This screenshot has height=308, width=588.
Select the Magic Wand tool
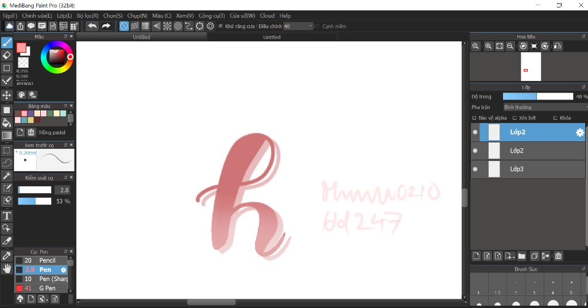(7, 175)
